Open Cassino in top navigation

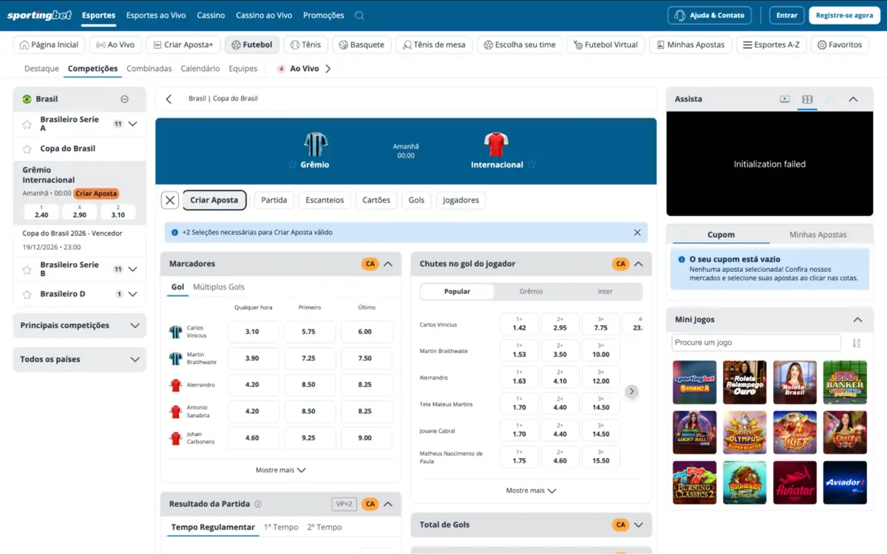tap(211, 15)
